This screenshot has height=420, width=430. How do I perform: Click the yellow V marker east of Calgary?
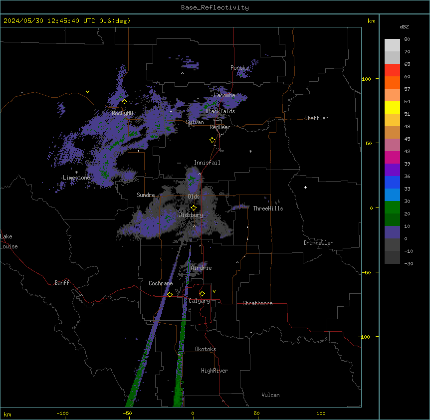[x=214, y=291]
